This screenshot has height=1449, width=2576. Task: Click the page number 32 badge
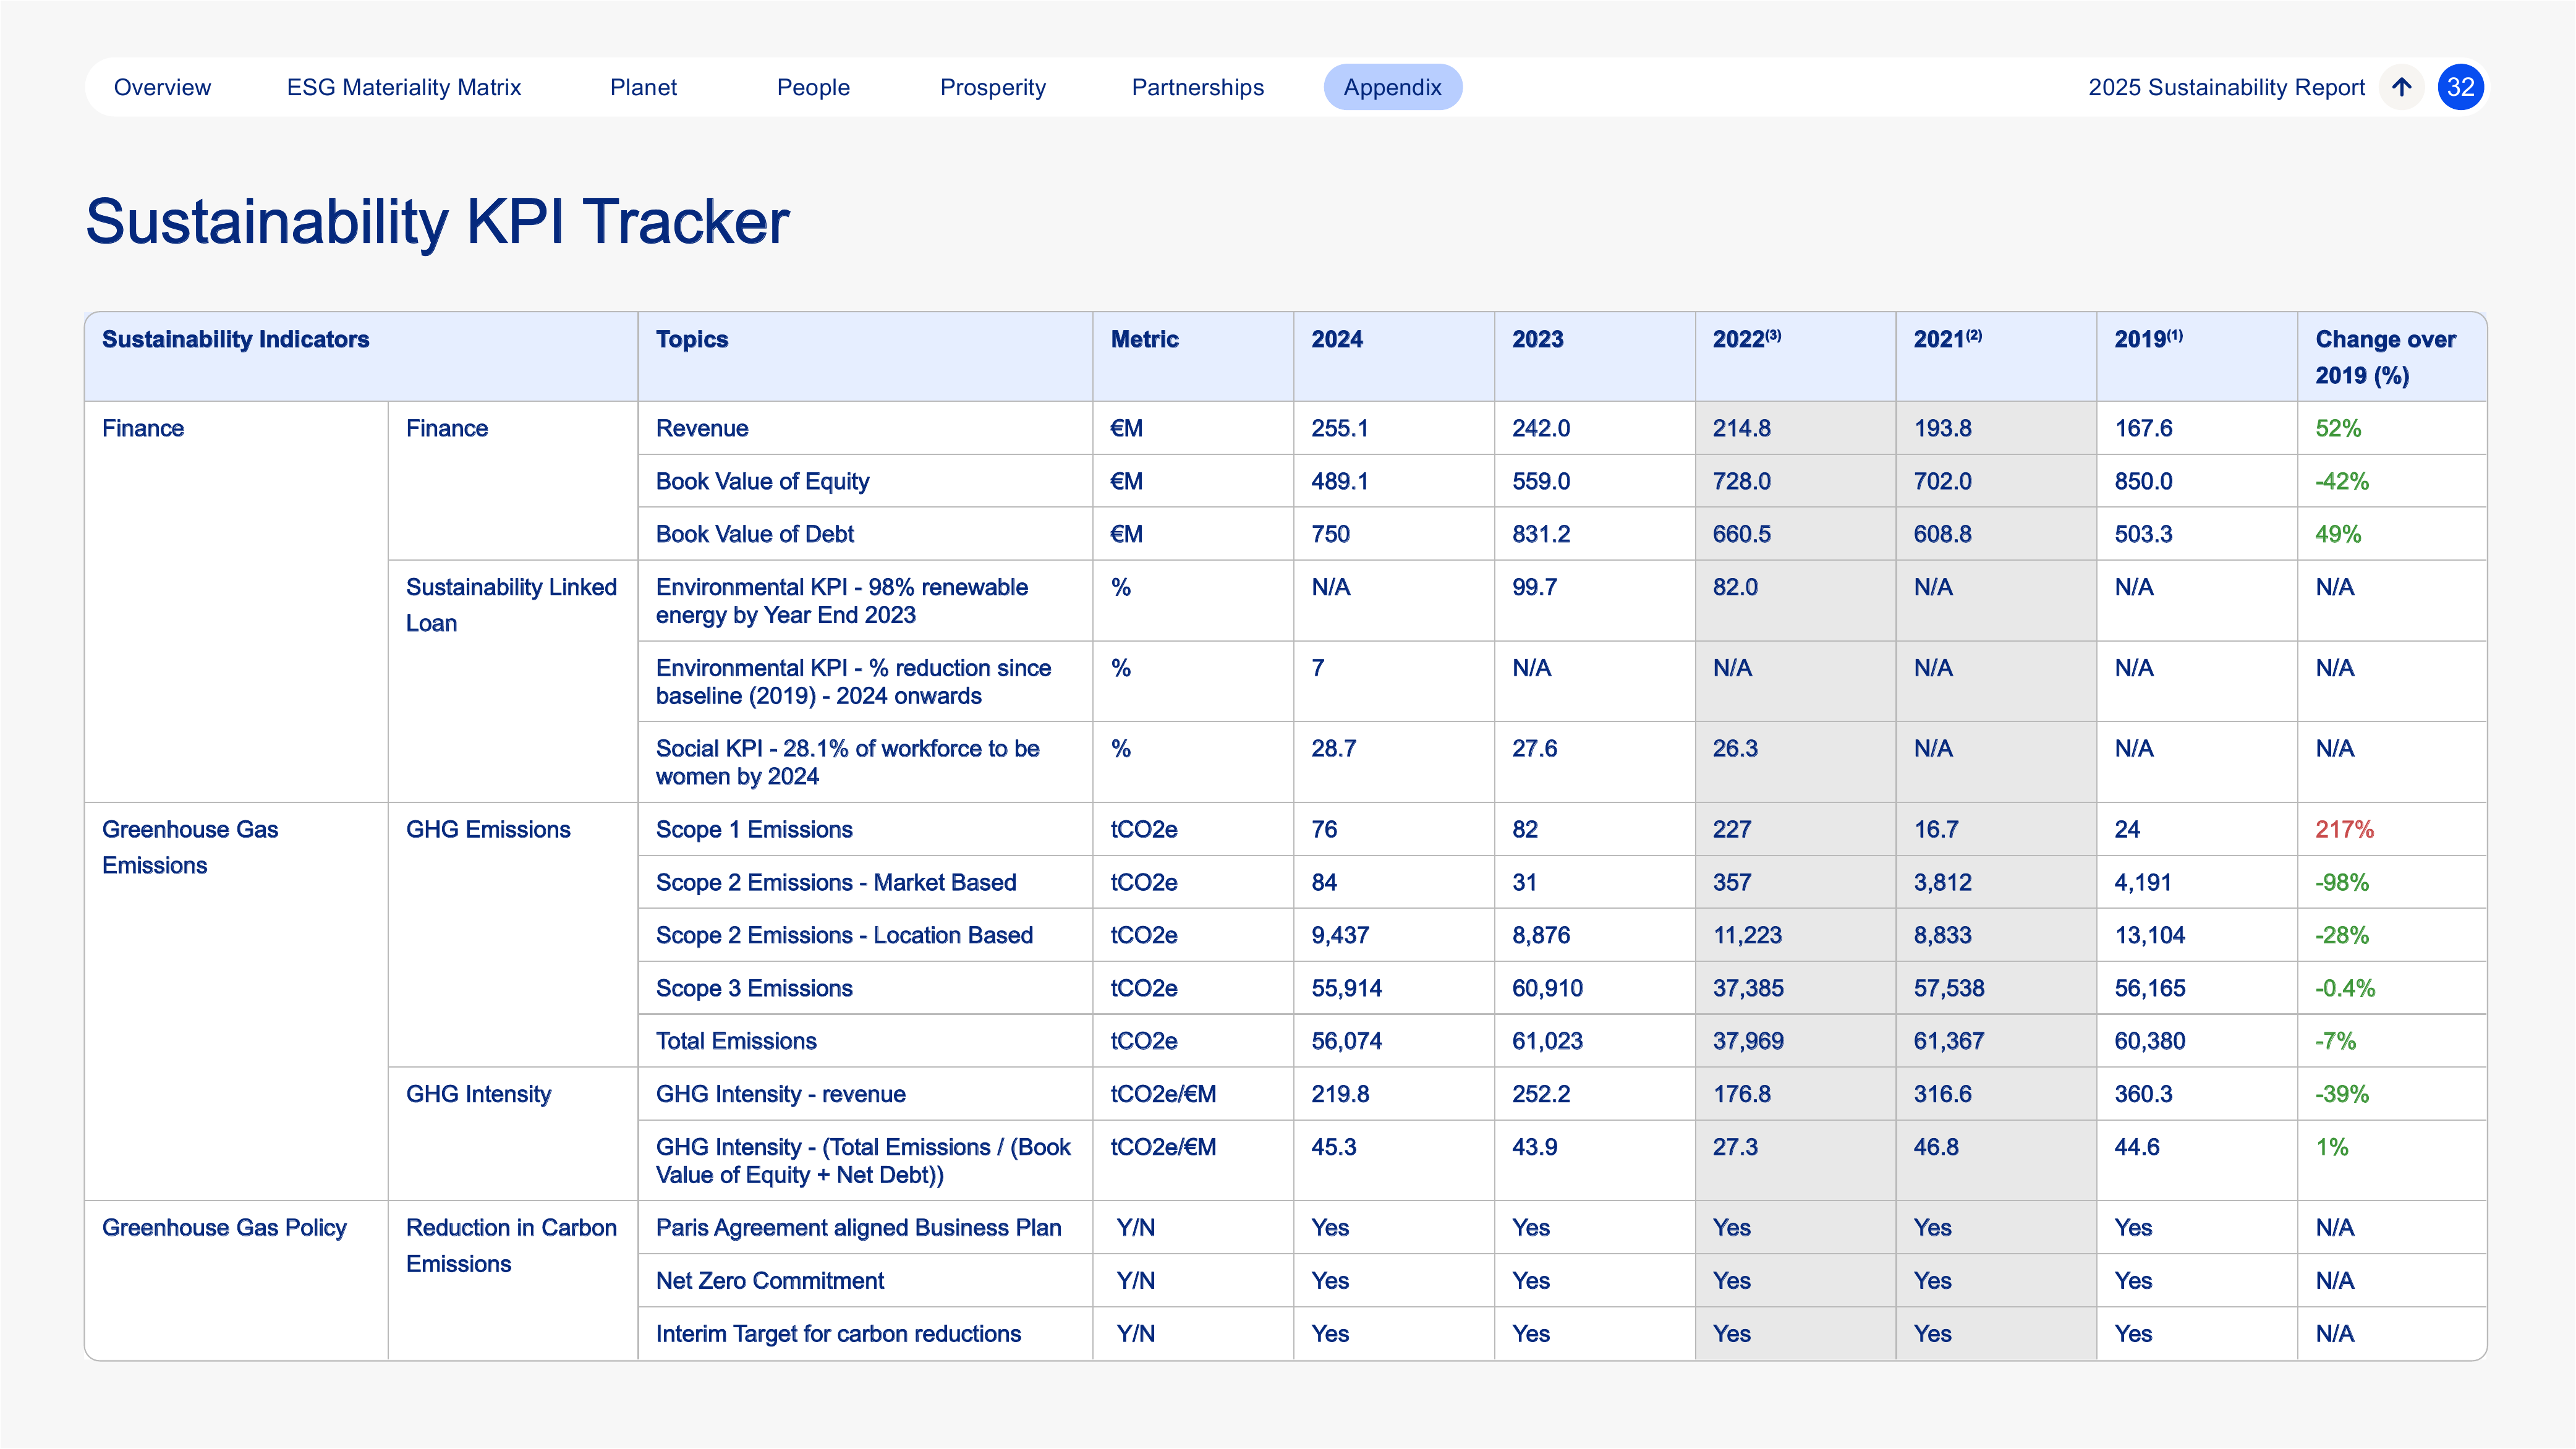2460,87
